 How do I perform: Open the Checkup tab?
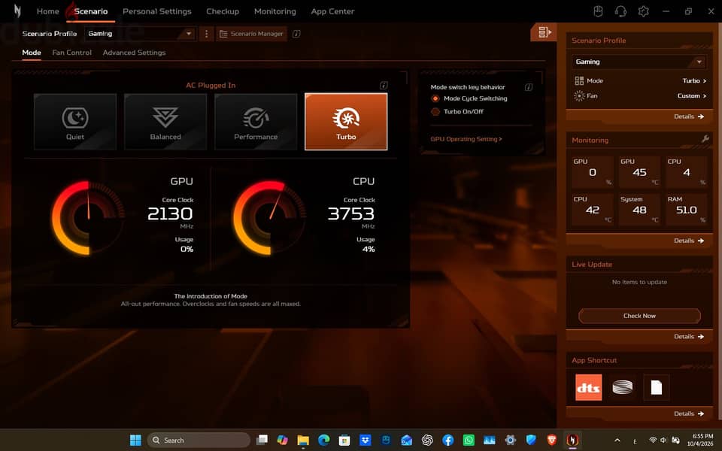click(x=223, y=11)
